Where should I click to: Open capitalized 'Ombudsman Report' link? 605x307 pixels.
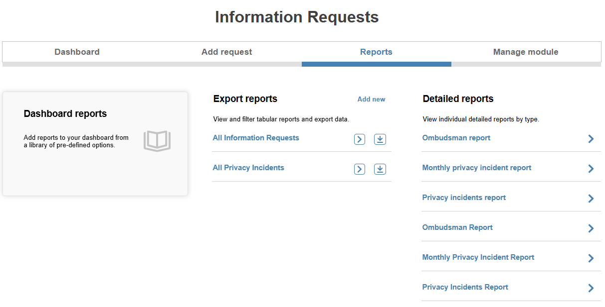pyautogui.click(x=457, y=227)
